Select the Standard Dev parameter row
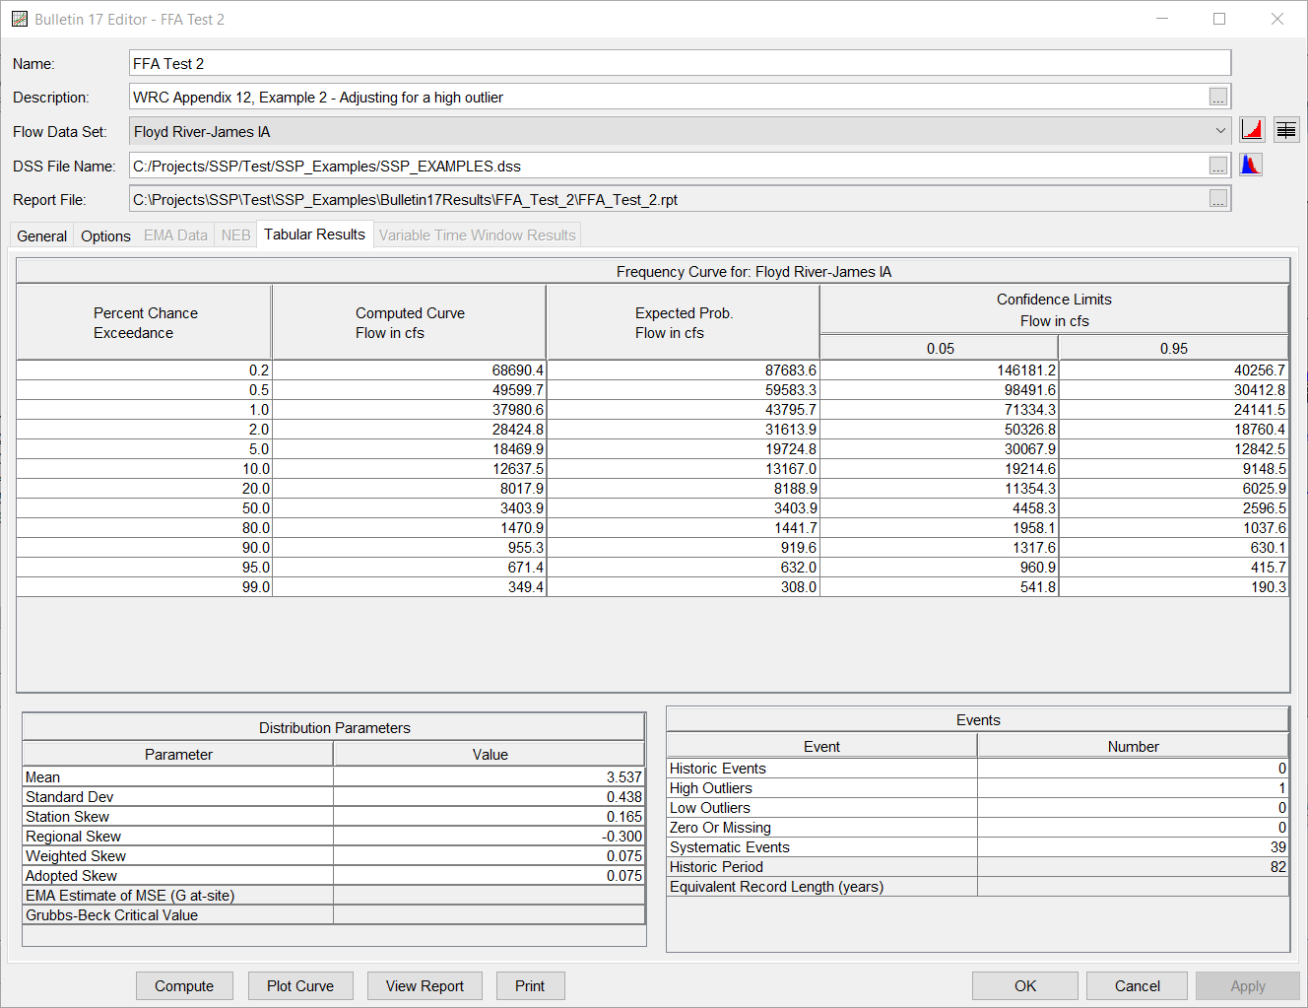1308x1008 pixels. [334, 797]
